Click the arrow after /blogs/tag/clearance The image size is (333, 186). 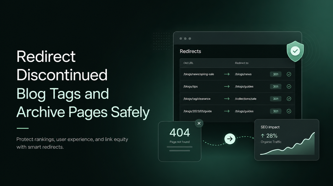[227, 99]
